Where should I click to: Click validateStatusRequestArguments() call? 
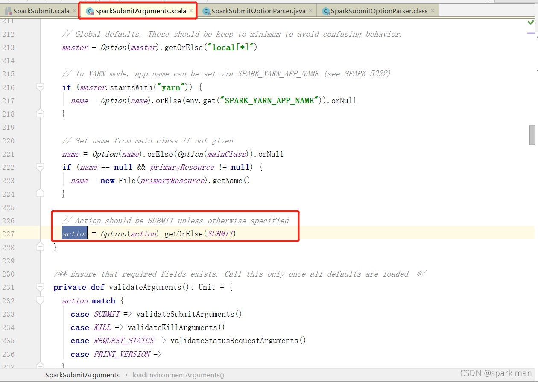pyautogui.click(x=238, y=341)
